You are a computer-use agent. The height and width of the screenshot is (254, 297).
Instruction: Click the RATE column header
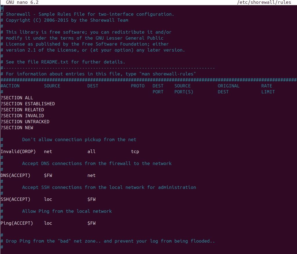(x=267, y=86)
